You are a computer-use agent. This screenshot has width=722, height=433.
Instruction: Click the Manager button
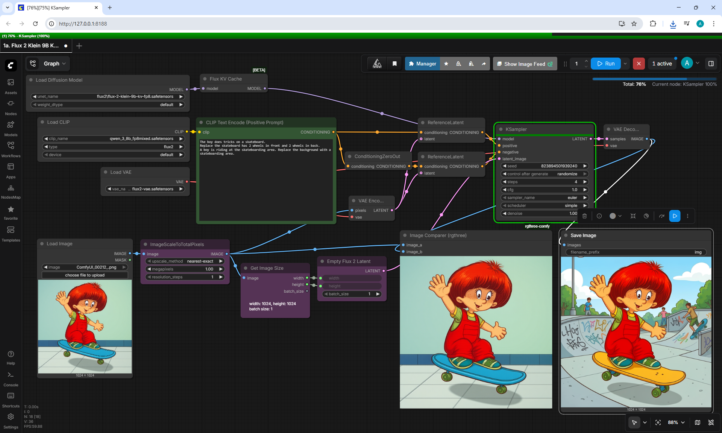pyautogui.click(x=422, y=64)
